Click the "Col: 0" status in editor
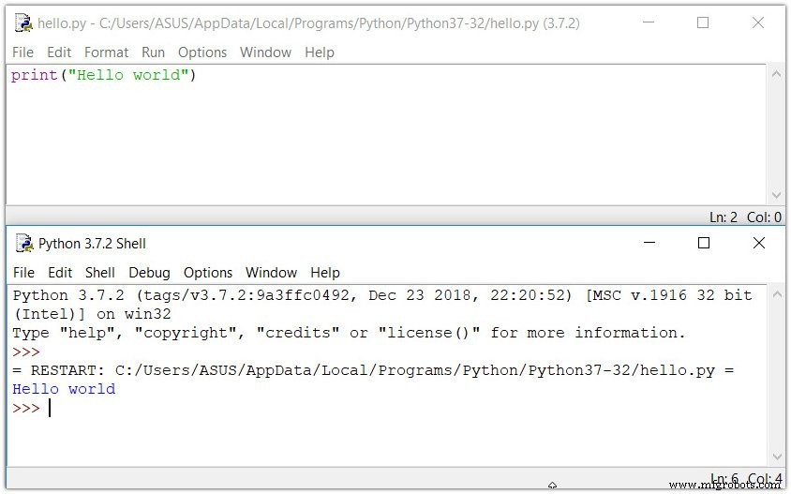791x494 pixels. [x=764, y=217]
